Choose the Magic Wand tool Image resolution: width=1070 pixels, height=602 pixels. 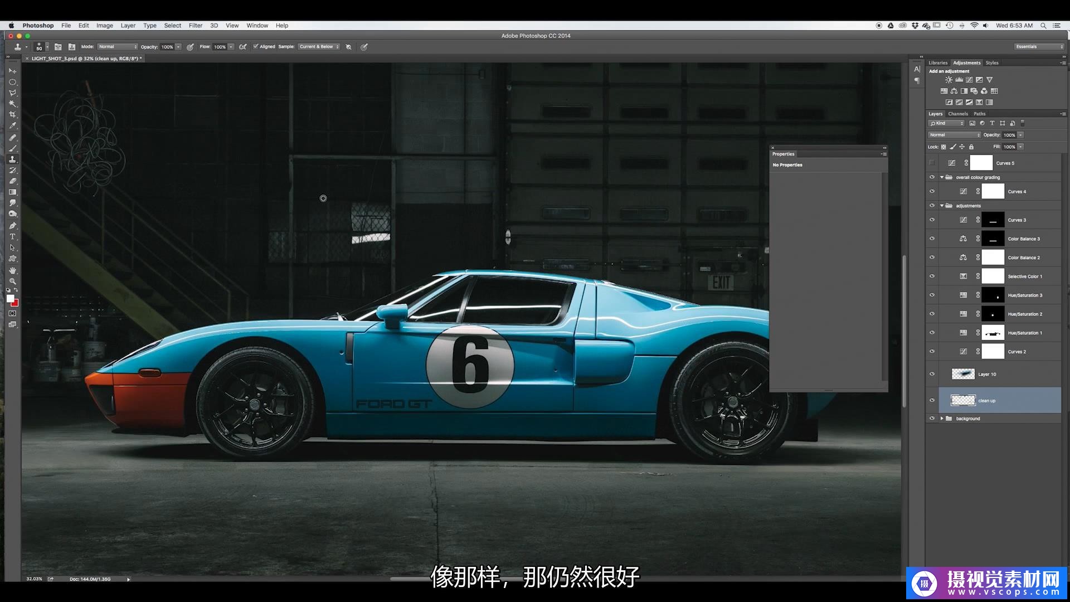click(12, 104)
